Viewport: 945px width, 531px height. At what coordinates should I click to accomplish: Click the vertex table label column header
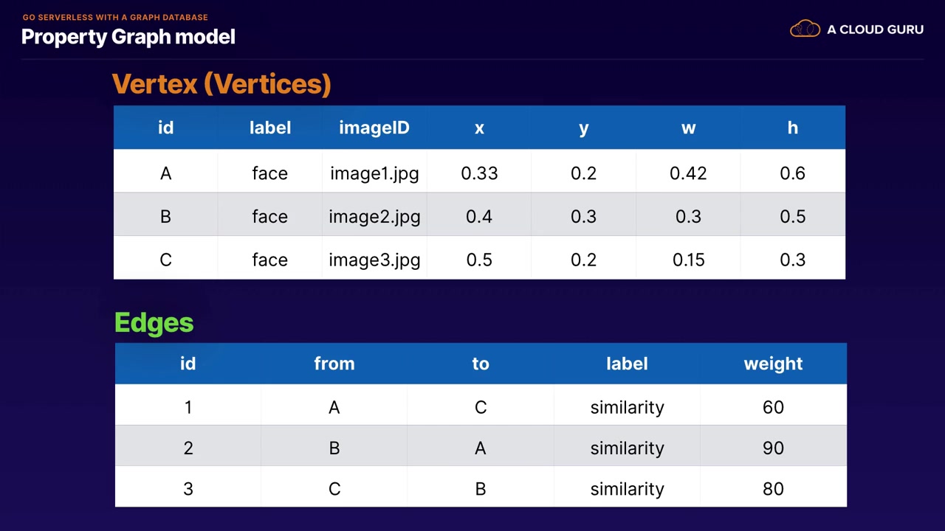(270, 128)
